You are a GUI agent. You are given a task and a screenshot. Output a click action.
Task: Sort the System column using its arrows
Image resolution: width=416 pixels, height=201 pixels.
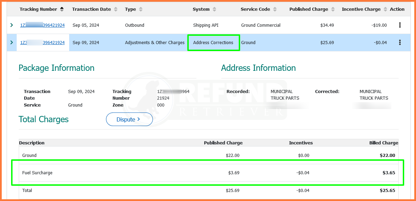214,9
